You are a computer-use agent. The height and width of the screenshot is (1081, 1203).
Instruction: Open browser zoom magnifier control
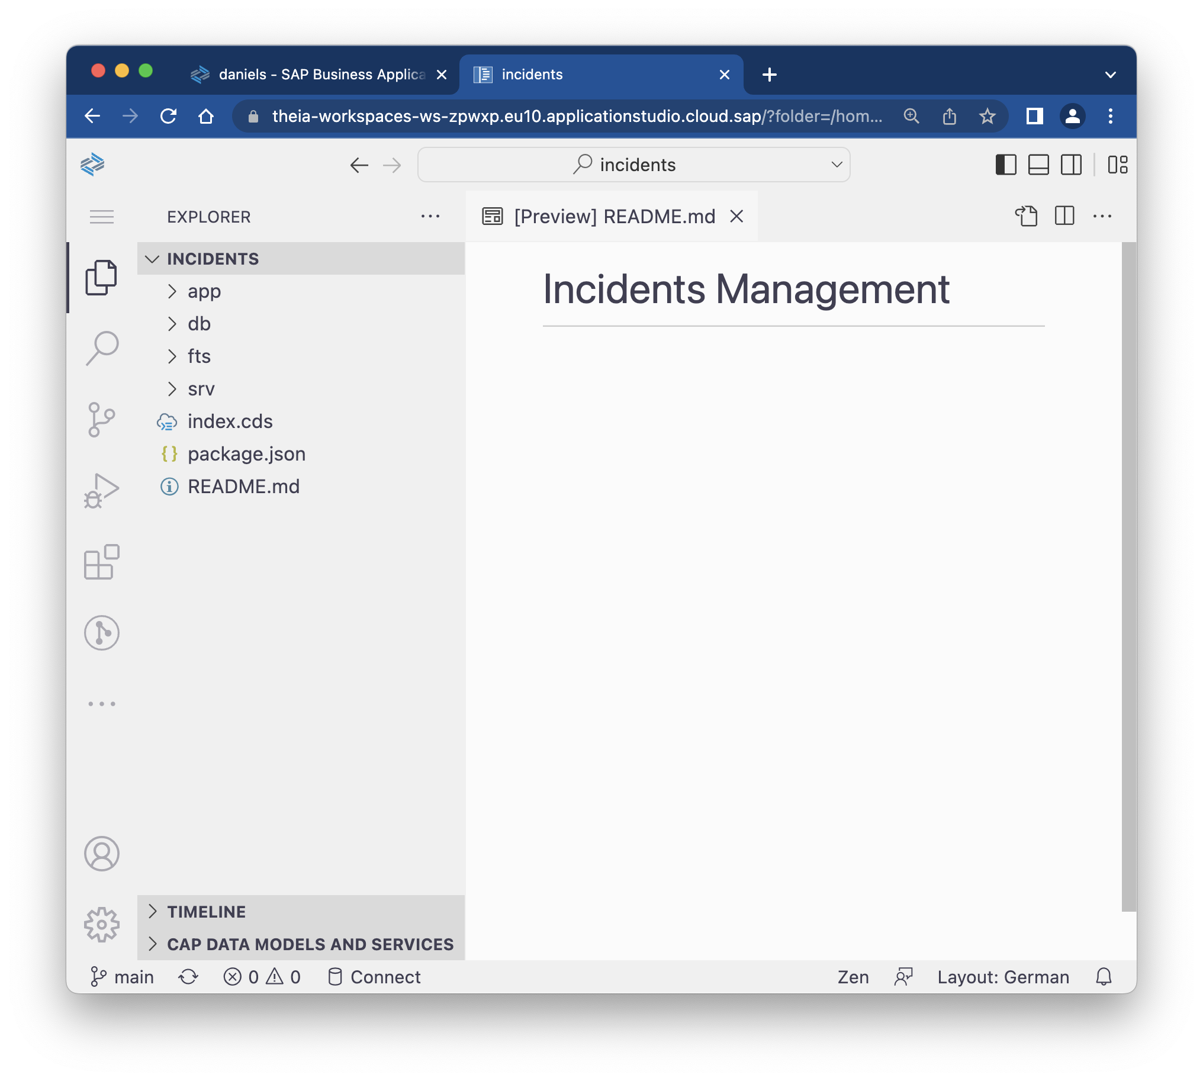(912, 117)
